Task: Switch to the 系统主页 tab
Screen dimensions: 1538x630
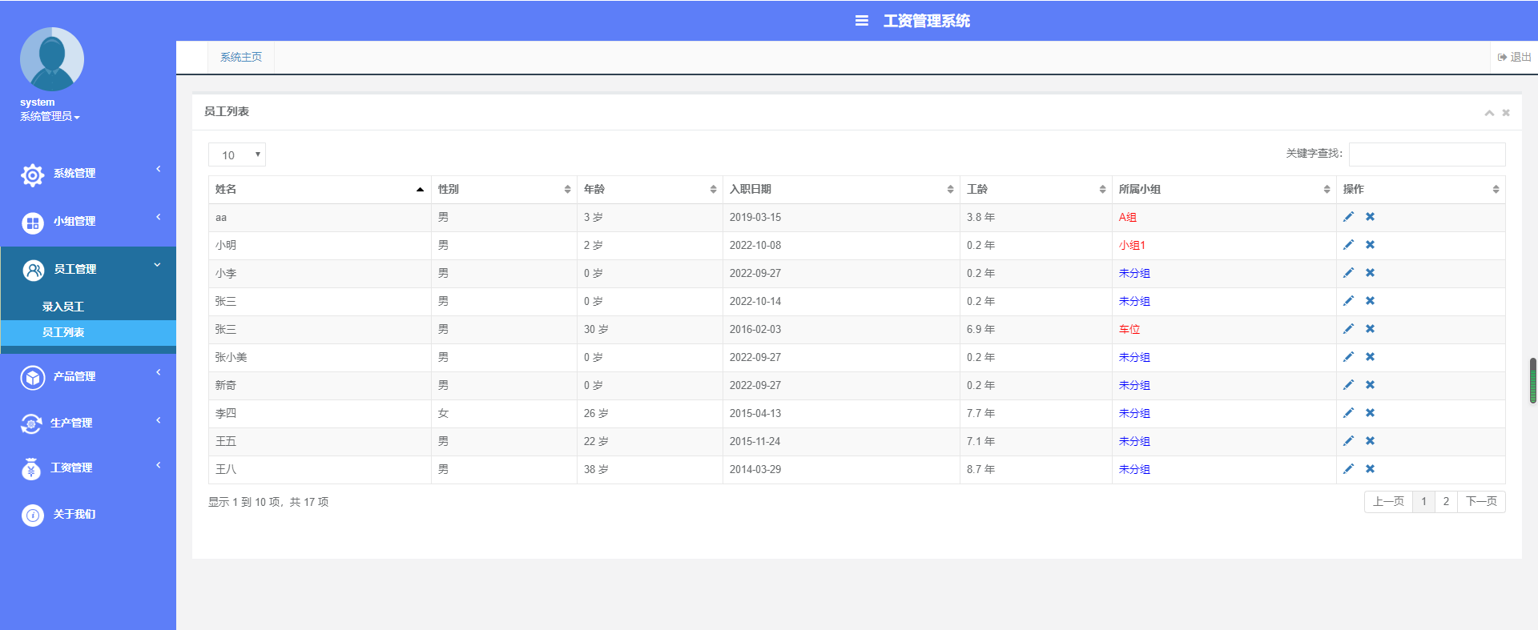Action: click(x=240, y=58)
